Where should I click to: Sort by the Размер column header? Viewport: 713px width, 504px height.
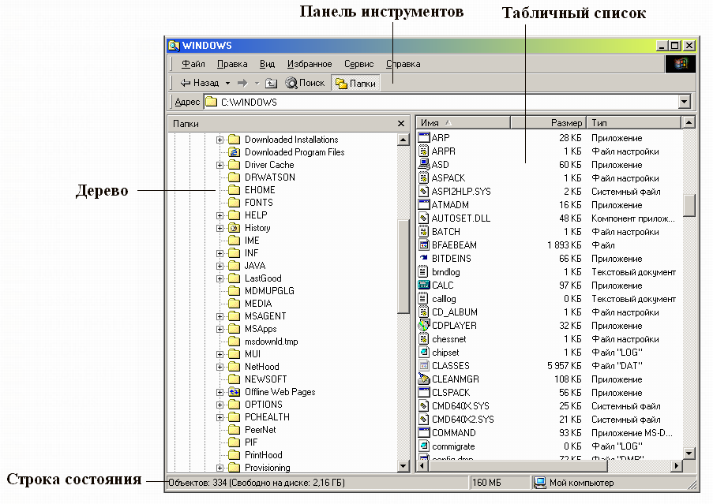coord(549,122)
